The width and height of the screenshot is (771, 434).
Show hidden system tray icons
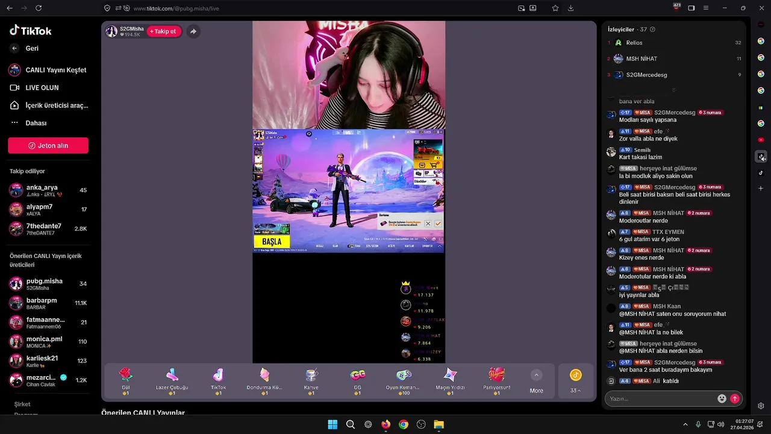point(685,424)
